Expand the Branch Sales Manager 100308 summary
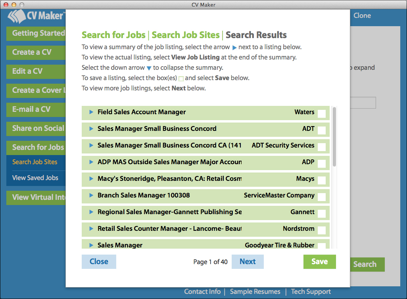The height and width of the screenshot is (299, 407). (90, 196)
